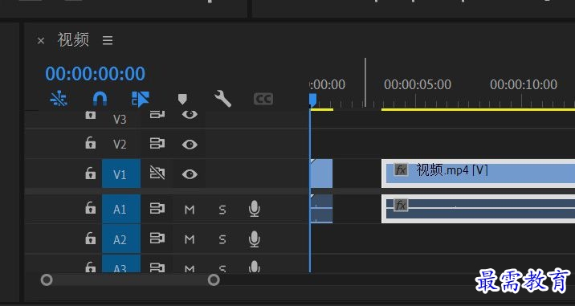This screenshot has height=306, width=575.
Task: Click the right zoom scrollbar handle
Action: tap(214, 280)
